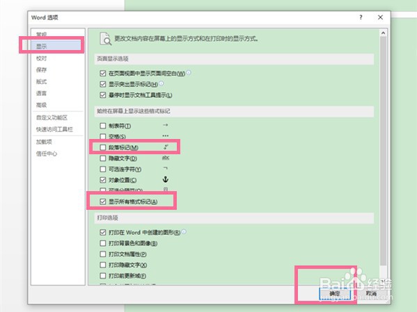417x312 pixels.
Task: Click the vertical scrollbar thumb
Action: tap(383, 151)
